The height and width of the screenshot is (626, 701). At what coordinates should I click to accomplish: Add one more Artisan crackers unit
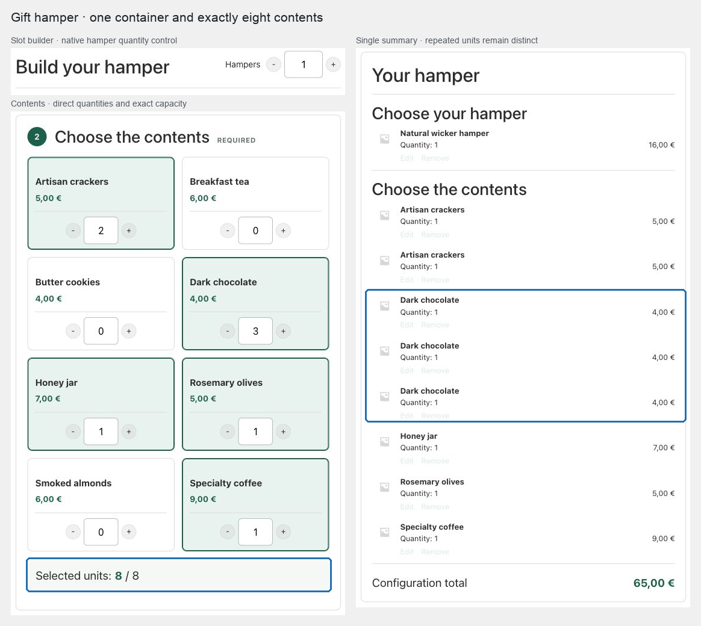(129, 231)
